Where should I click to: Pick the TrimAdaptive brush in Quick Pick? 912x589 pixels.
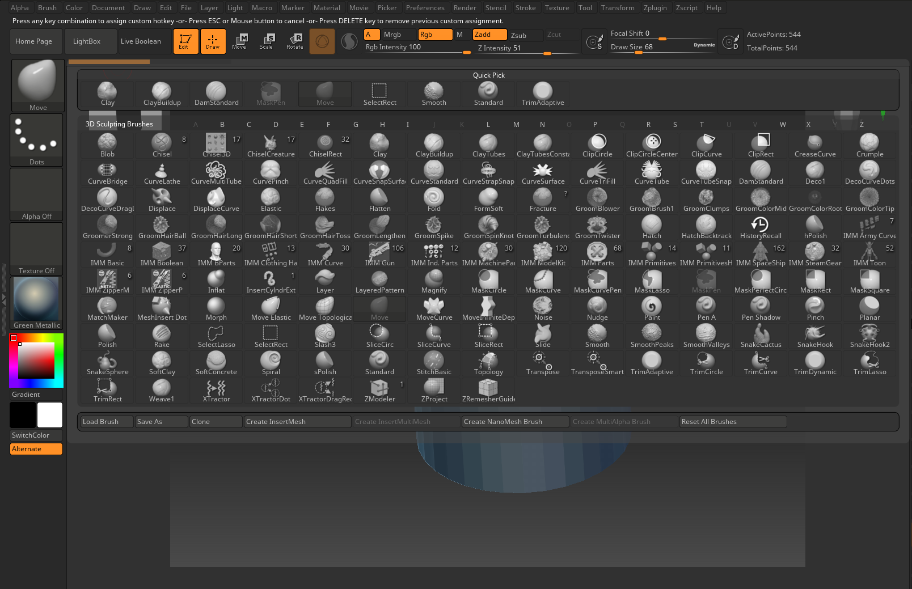tap(543, 94)
